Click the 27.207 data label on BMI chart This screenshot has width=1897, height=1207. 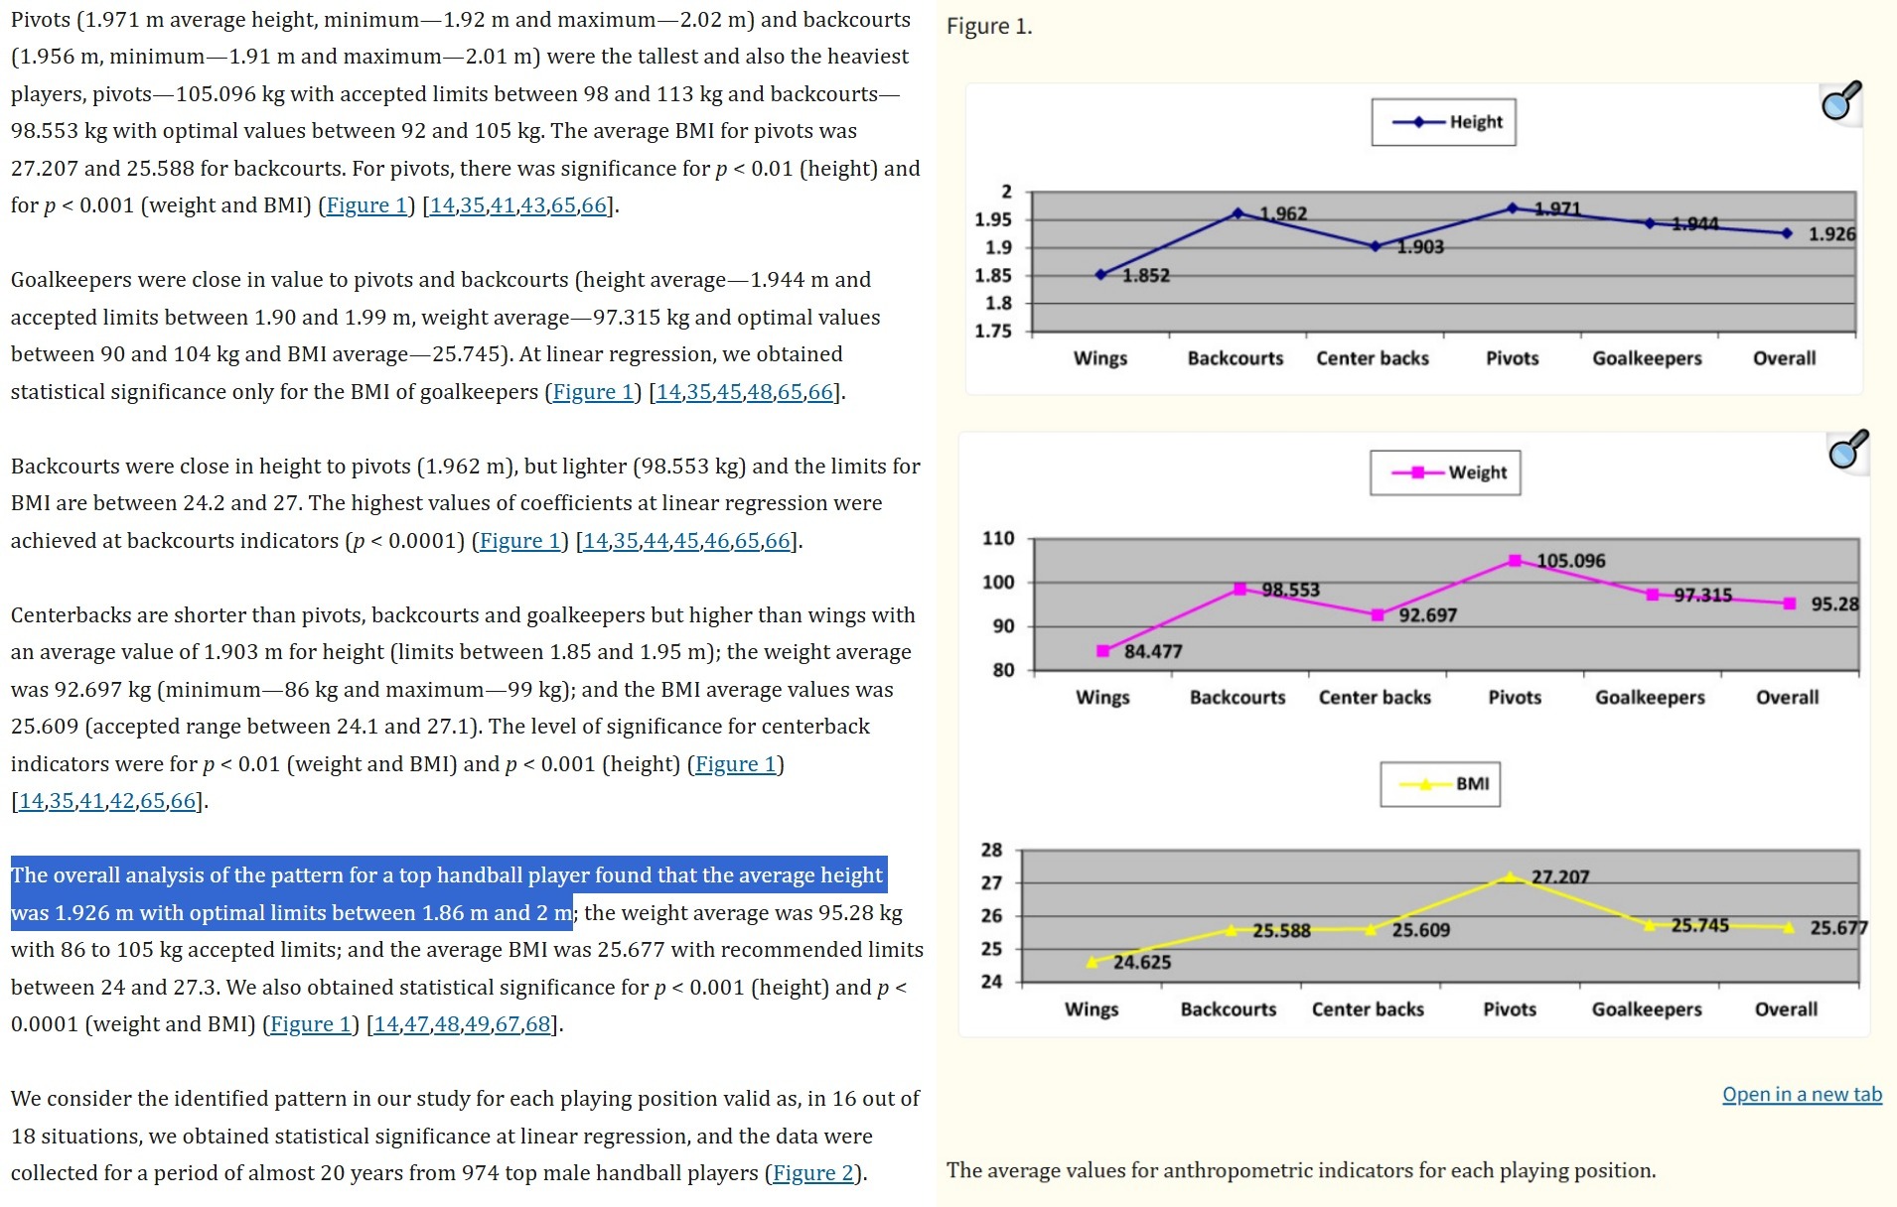point(1560,877)
